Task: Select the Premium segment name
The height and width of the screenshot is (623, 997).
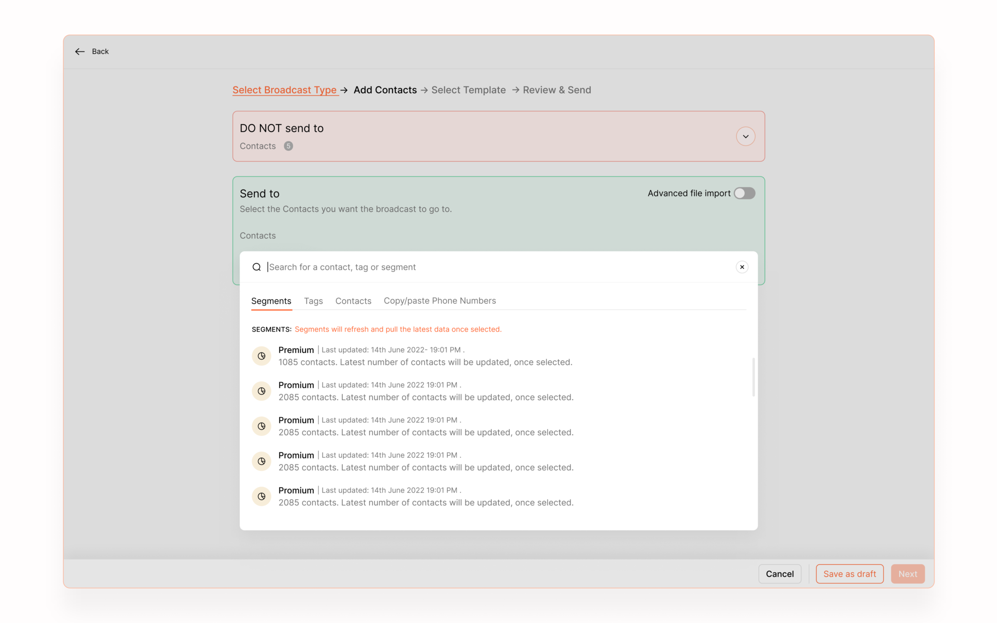Action: coord(296,350)
